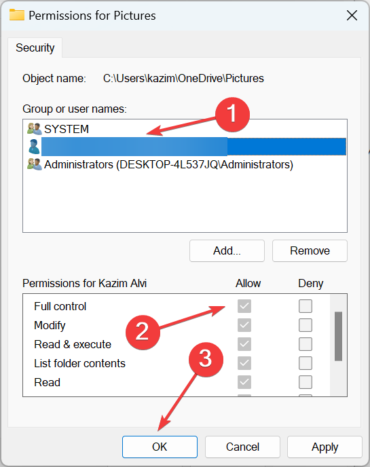Toggle the Allow checkbox for Full control
The image size is (370, 467).
pyautogui.click(x=244, y=306)
